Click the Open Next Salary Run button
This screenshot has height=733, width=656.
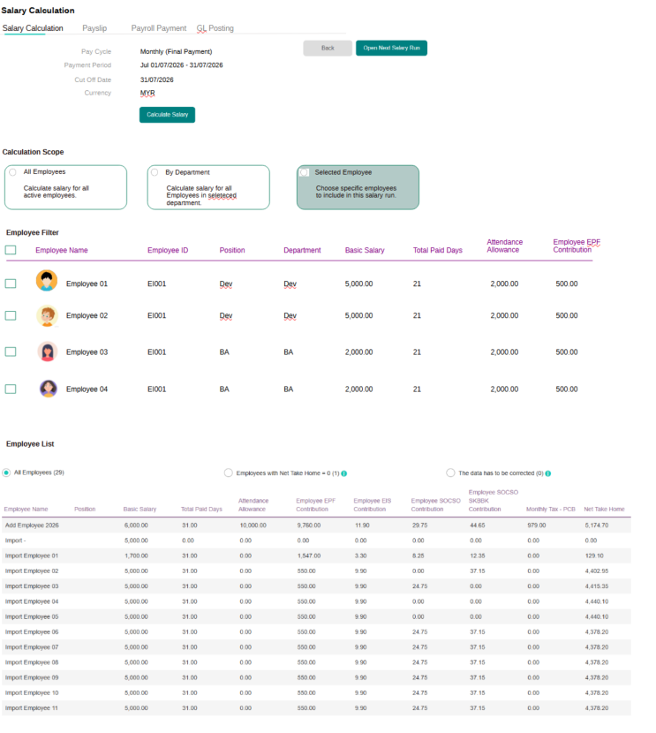coord(391,49)
